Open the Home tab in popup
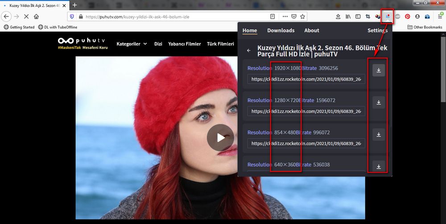Image resolution: width=446 pixels, height=224 pixels. [250, 30]
